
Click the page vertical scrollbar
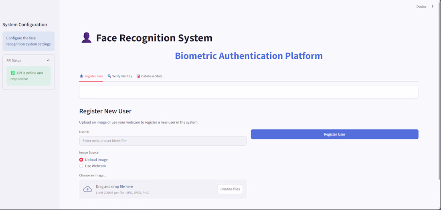click(439, 90)
